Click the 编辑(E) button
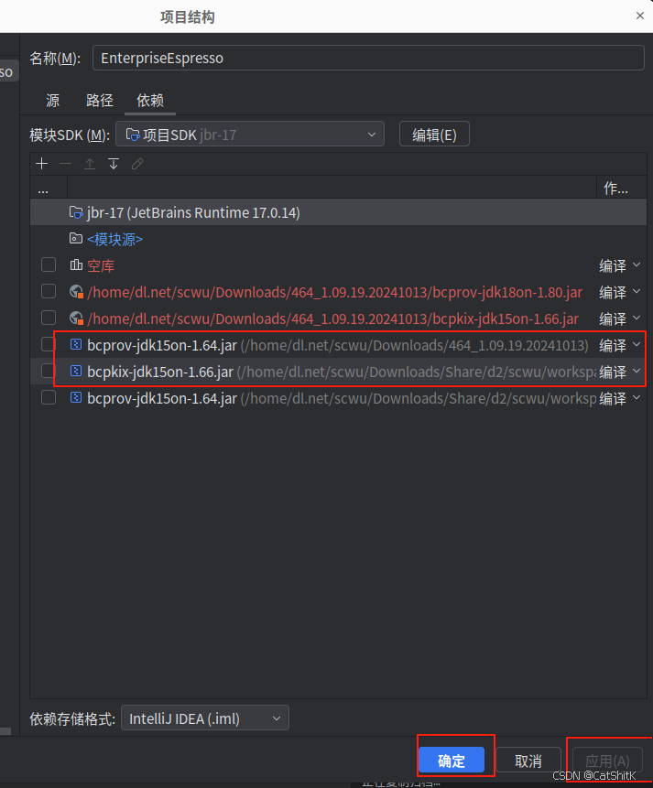Viewport: 653px width, 788px height. (x=434, y=135)
